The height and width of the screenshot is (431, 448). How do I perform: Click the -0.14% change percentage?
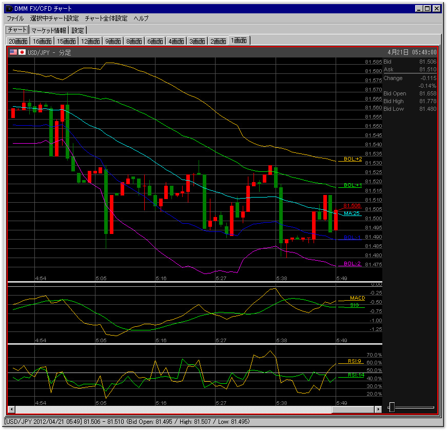tap(427, 86)
